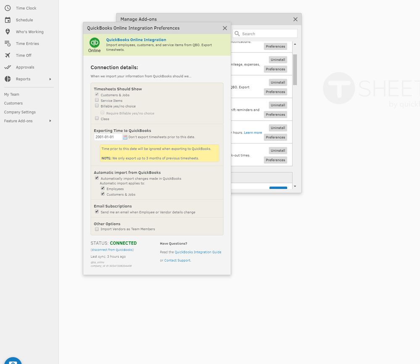Check Import Vendors as Team Members
The image size is (420, 364).
97,229
